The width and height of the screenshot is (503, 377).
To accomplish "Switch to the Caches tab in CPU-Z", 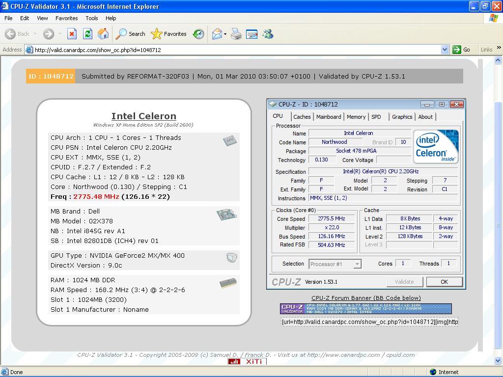I will (x=302, y=117).
